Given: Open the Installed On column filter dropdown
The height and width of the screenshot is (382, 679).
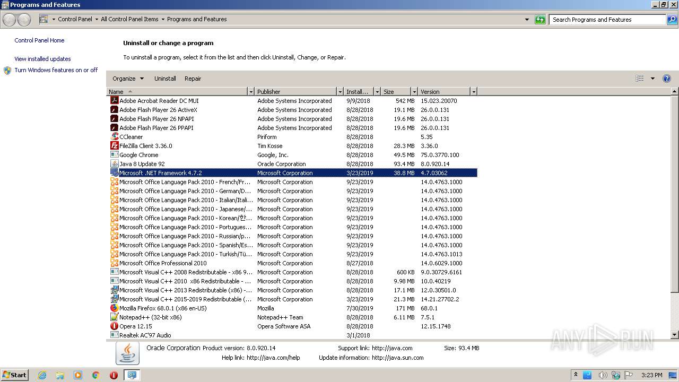Looking at the screenshot, I should click(377, 92).
